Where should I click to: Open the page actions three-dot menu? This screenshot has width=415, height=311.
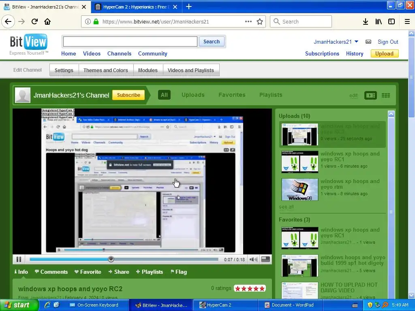[248, 22]
